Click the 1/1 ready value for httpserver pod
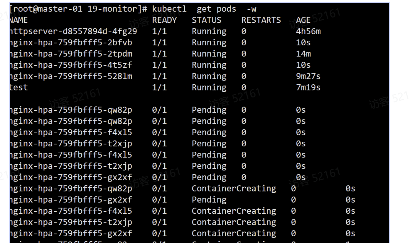The image size is (410, 243). (x=159, y=32)
